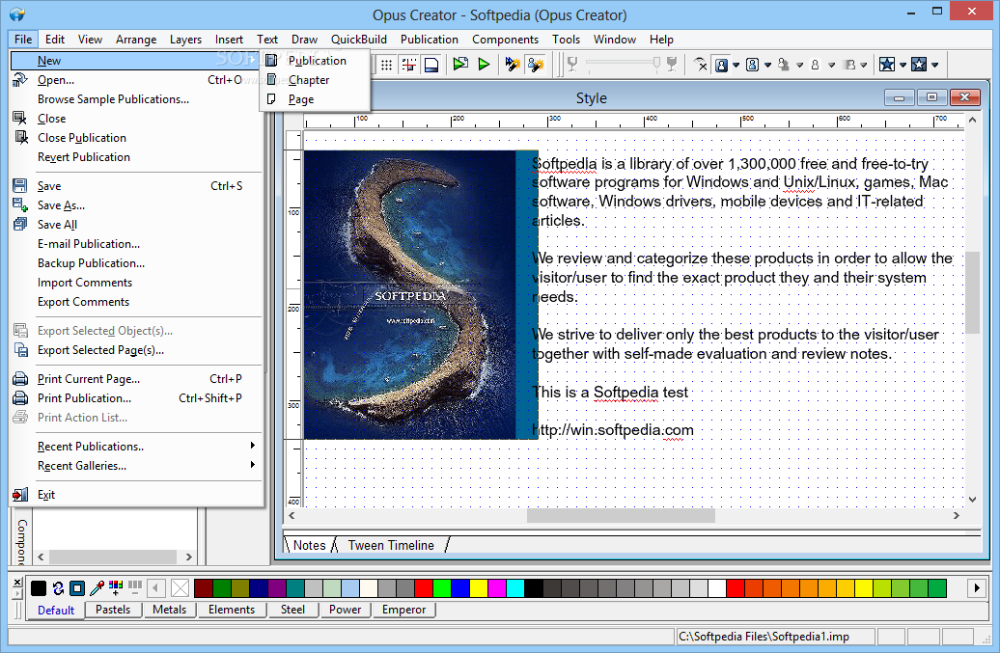Open the Layers menu

[x=185, y=40]
